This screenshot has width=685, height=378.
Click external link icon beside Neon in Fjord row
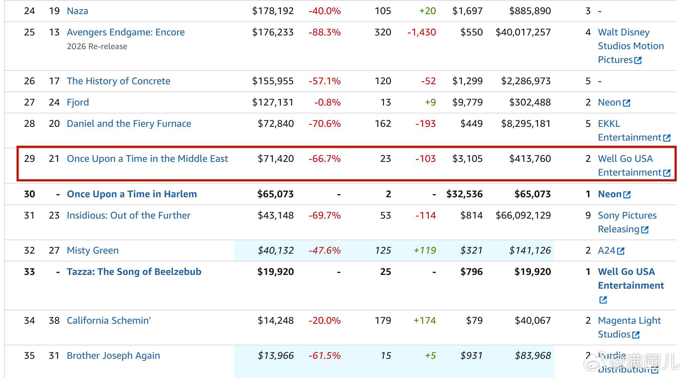(626, 103)
